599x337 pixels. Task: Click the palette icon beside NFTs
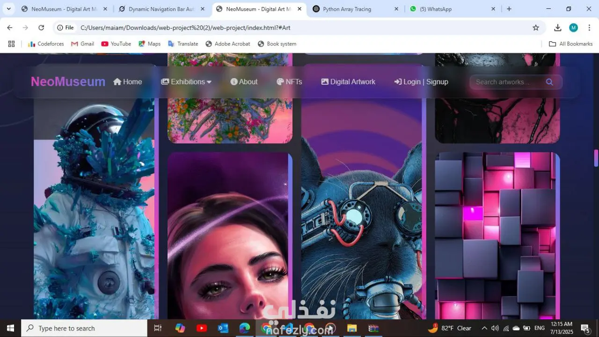[x=280, y=81]
